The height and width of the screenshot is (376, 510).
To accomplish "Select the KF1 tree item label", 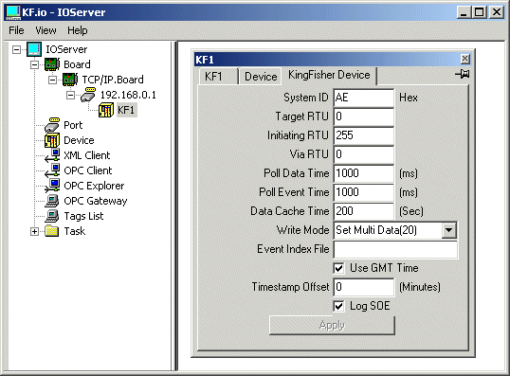I will [126, 110].
